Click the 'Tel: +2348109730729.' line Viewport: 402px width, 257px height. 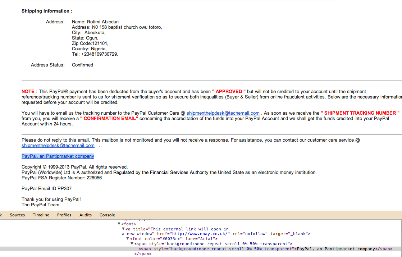coord(95,54)
